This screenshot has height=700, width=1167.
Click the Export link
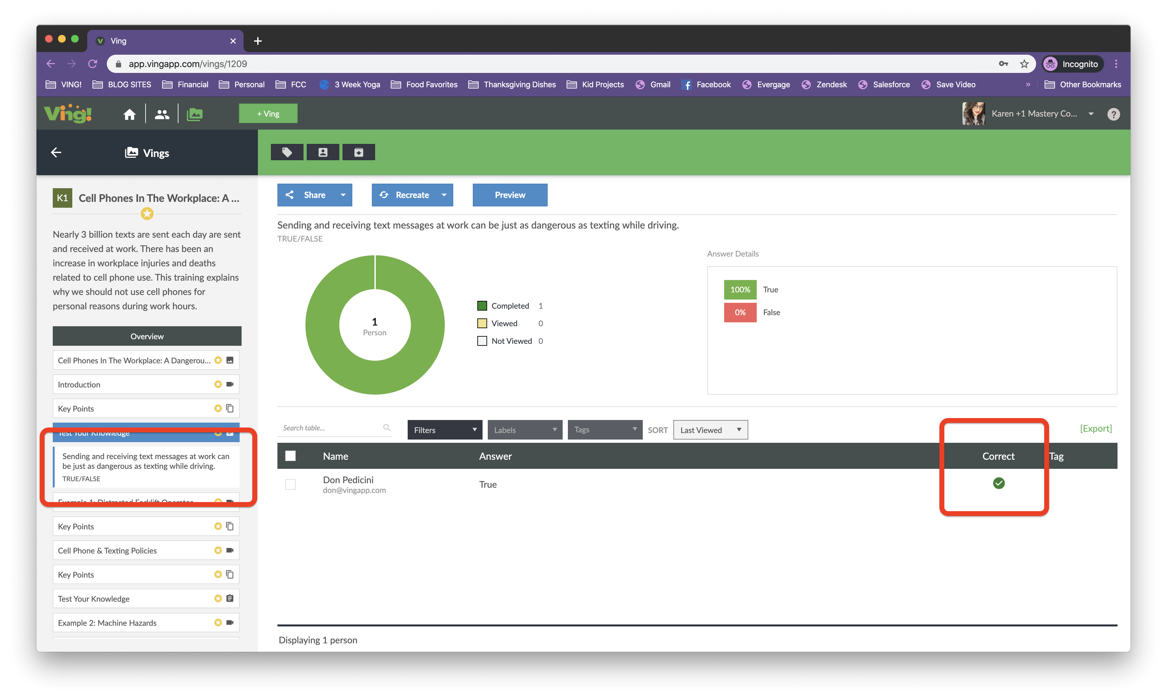1096,428
